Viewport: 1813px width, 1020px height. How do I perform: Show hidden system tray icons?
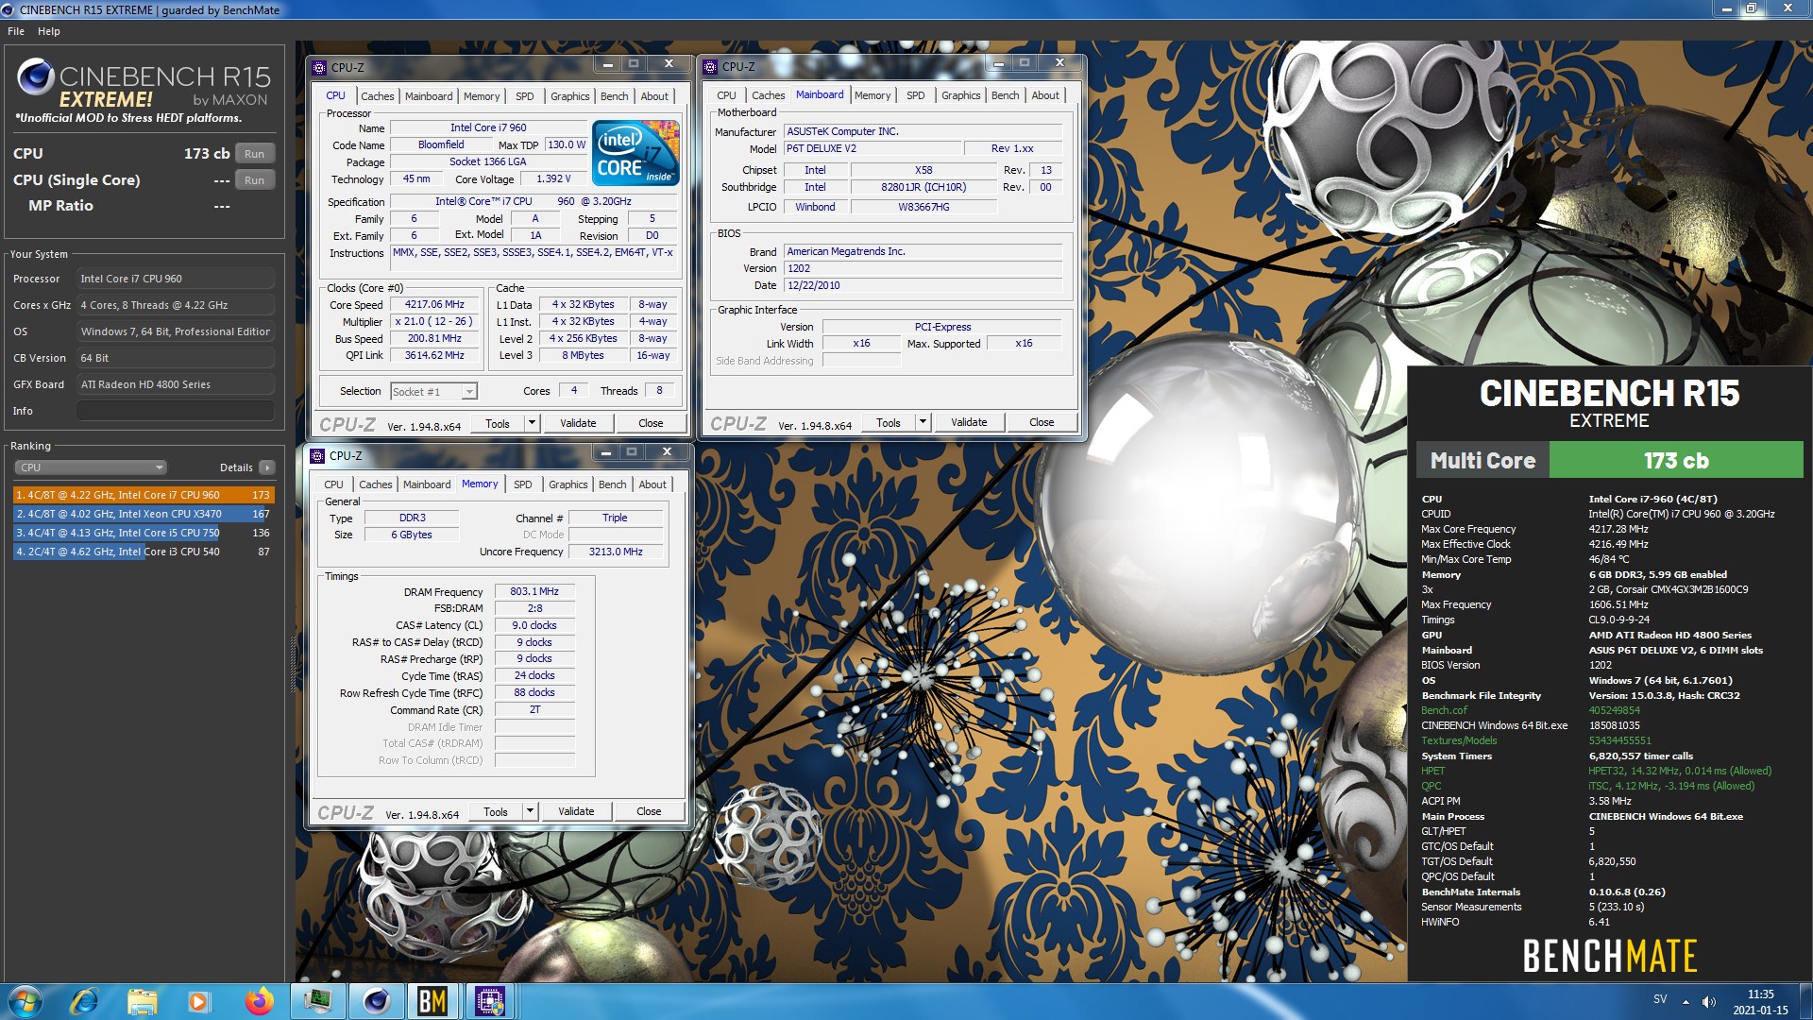click(1686, 1002)
